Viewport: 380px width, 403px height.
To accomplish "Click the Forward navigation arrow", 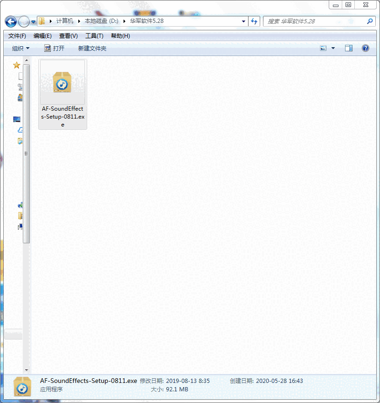I will 23,21.
